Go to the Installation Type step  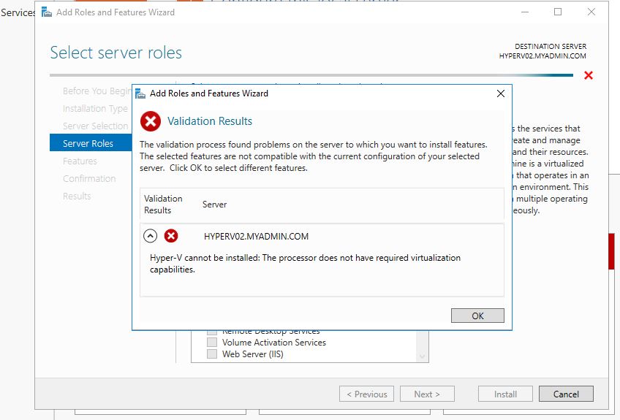(x=95, y=109)
